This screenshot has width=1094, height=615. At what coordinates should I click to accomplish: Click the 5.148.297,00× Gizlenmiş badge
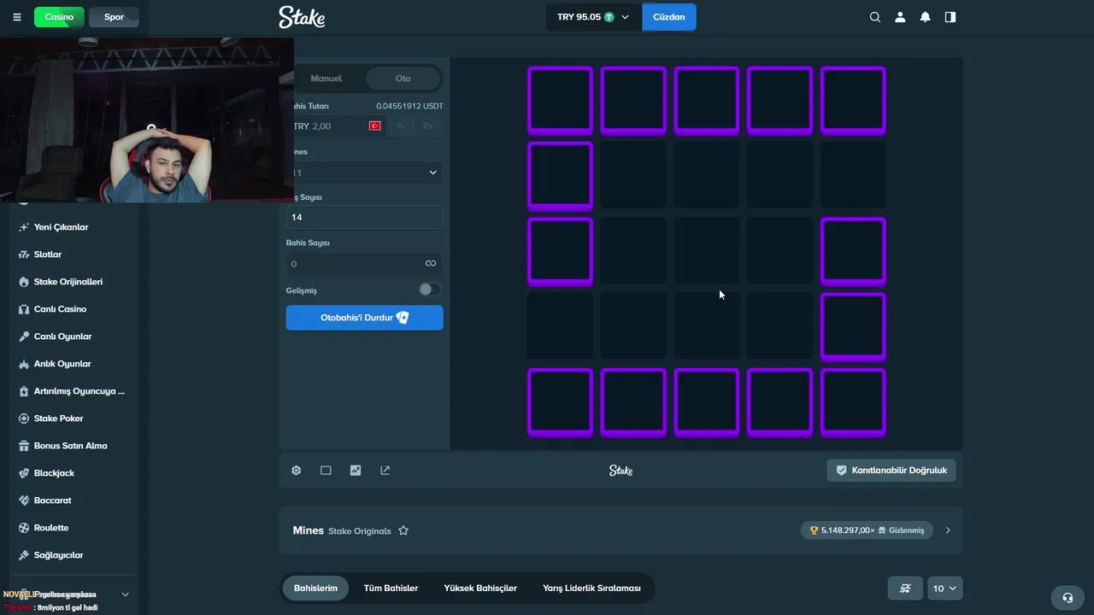(867, 530)
